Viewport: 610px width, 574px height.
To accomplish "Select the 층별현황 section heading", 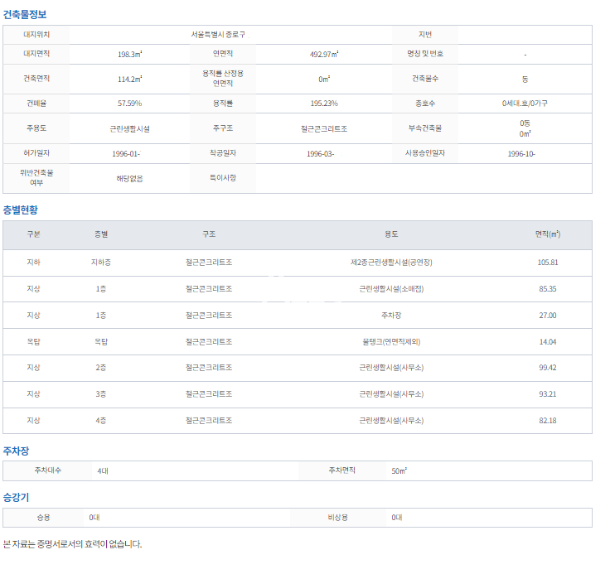I will click(x=21, y=210).
